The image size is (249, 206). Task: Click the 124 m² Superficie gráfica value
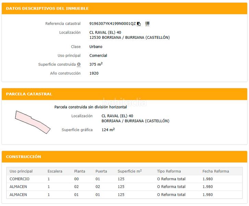coord(108,130)
